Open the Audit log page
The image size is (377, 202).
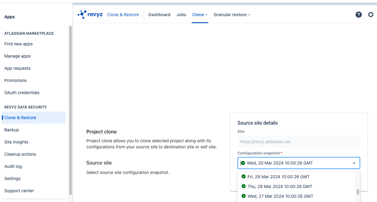point(13,166)
